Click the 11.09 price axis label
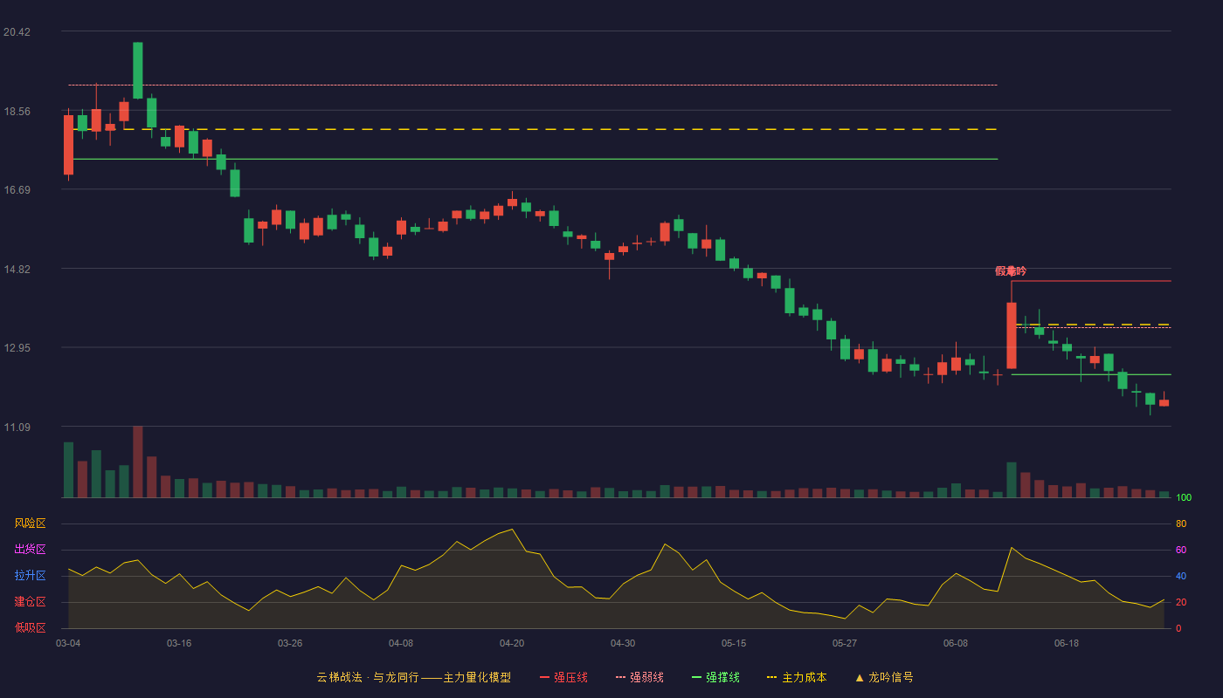The width and height of the screenshot is (1223, 698). click(17, 428)
